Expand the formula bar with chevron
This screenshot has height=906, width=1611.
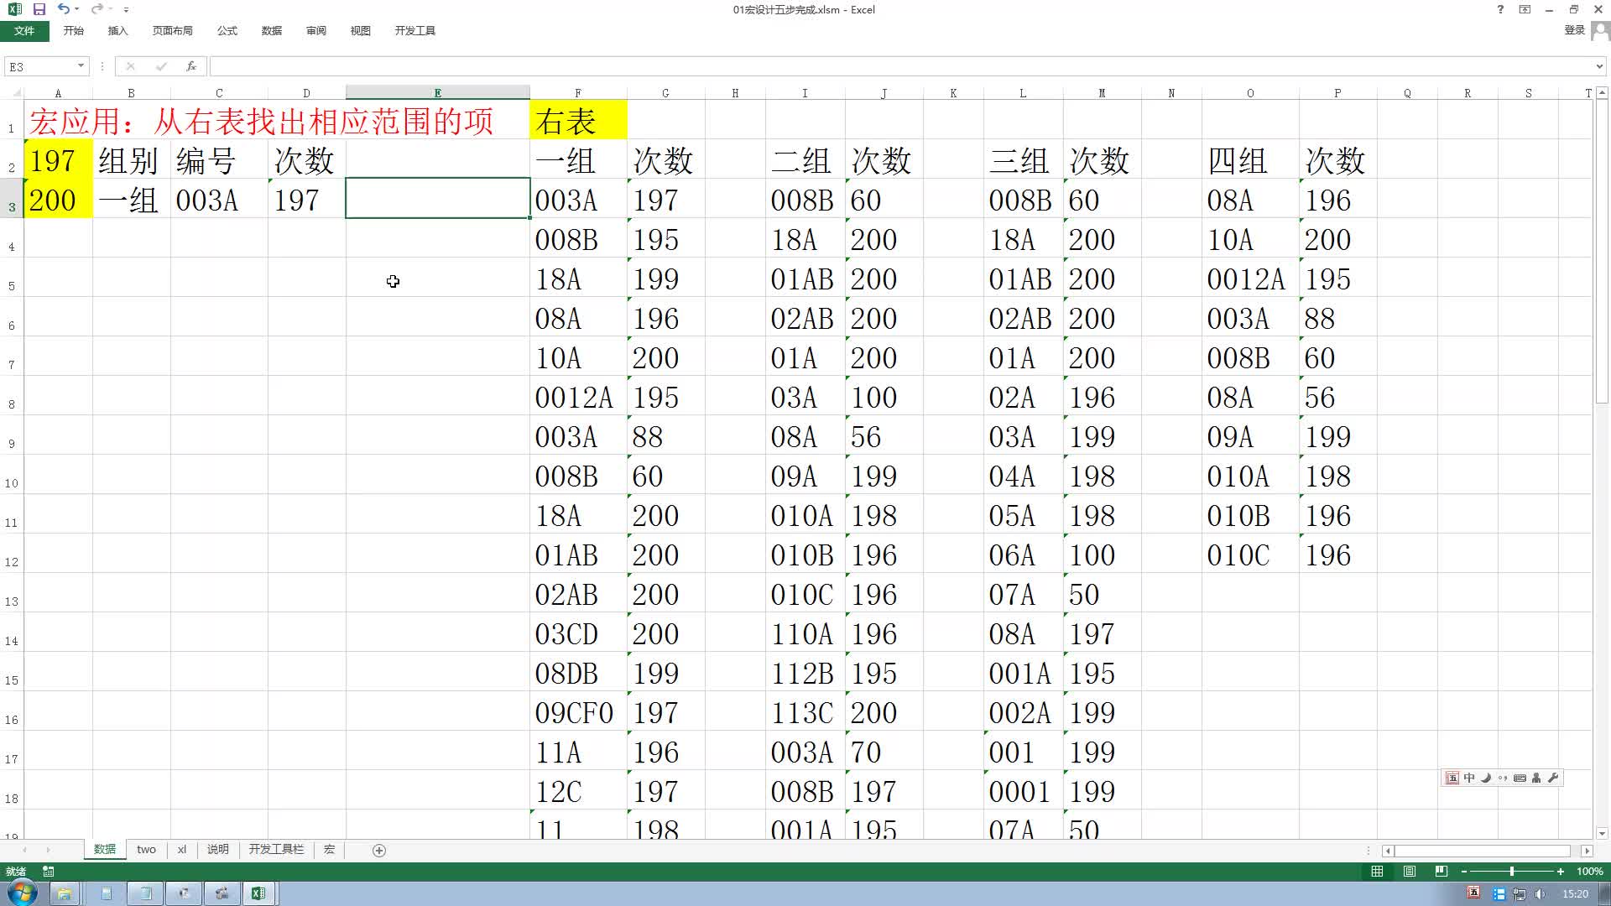coord(1599,66)
